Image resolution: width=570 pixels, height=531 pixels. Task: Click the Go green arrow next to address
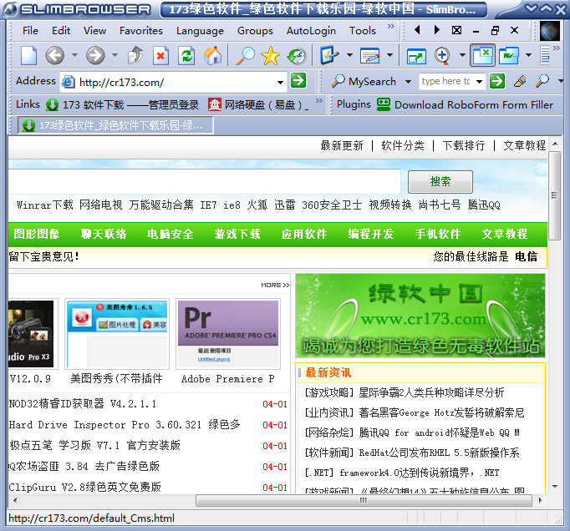pos(298,81)
